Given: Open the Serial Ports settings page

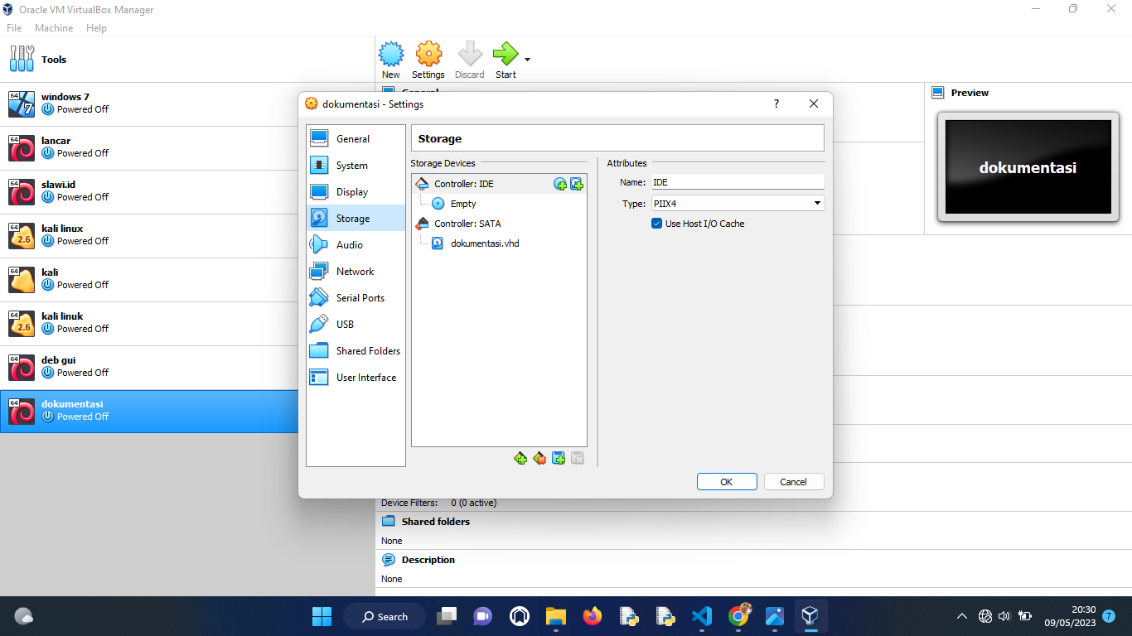Looking at the screenshot, I should click(x=356, y=298).
